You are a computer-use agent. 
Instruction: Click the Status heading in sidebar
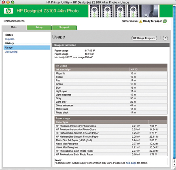9,35
